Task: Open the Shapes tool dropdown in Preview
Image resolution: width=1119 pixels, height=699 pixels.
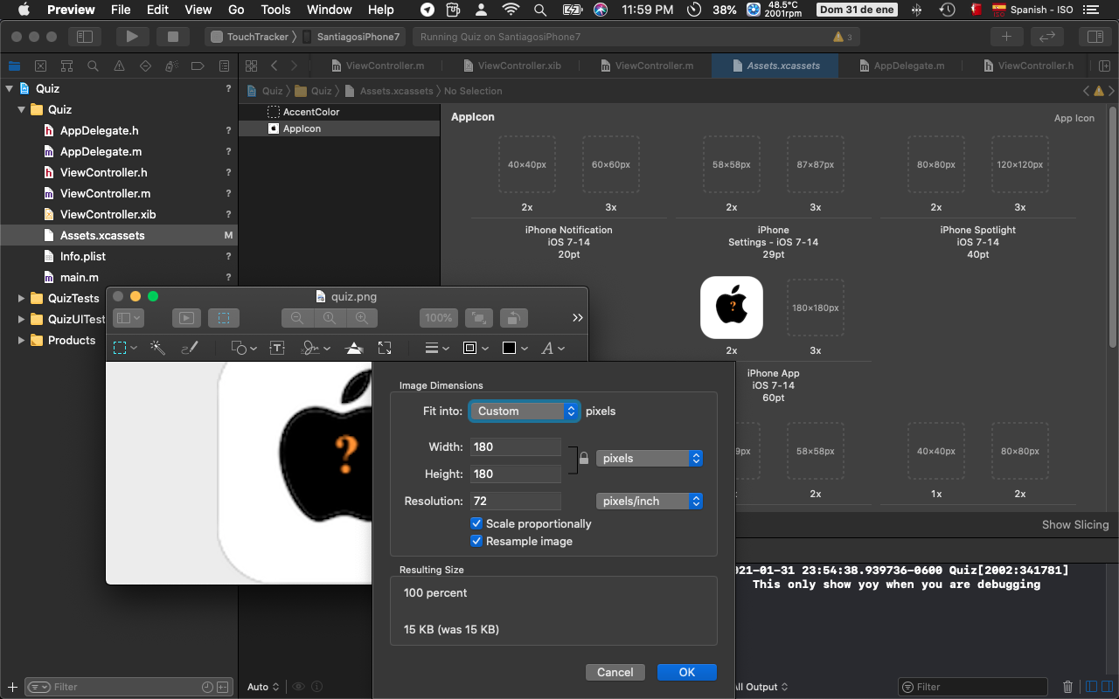Action: coord(244,348)
